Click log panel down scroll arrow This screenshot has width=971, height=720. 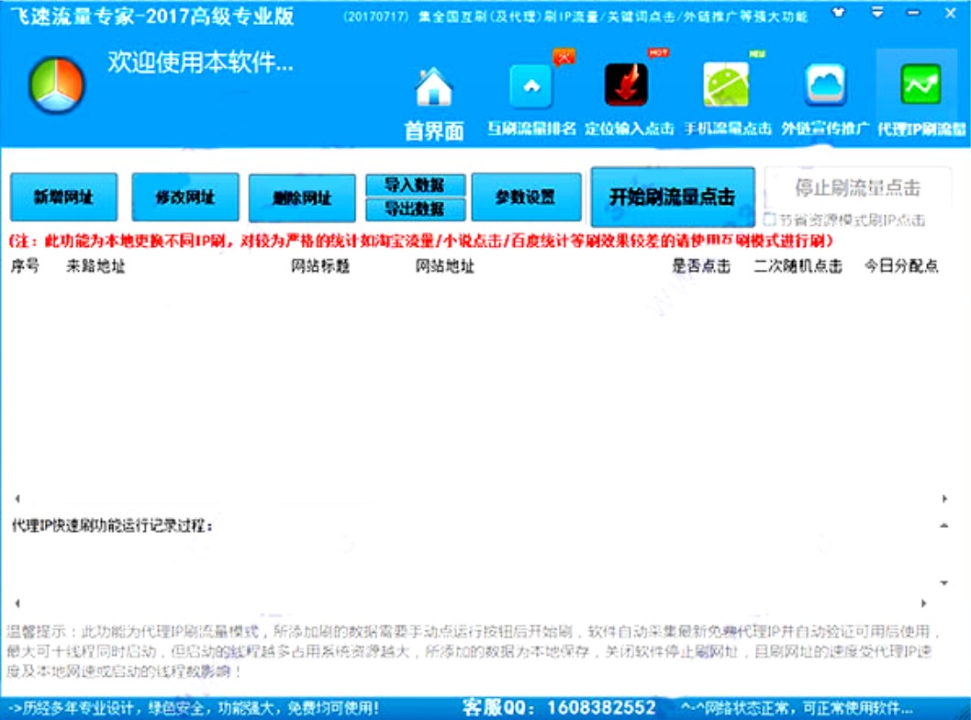tap(944, 582)
